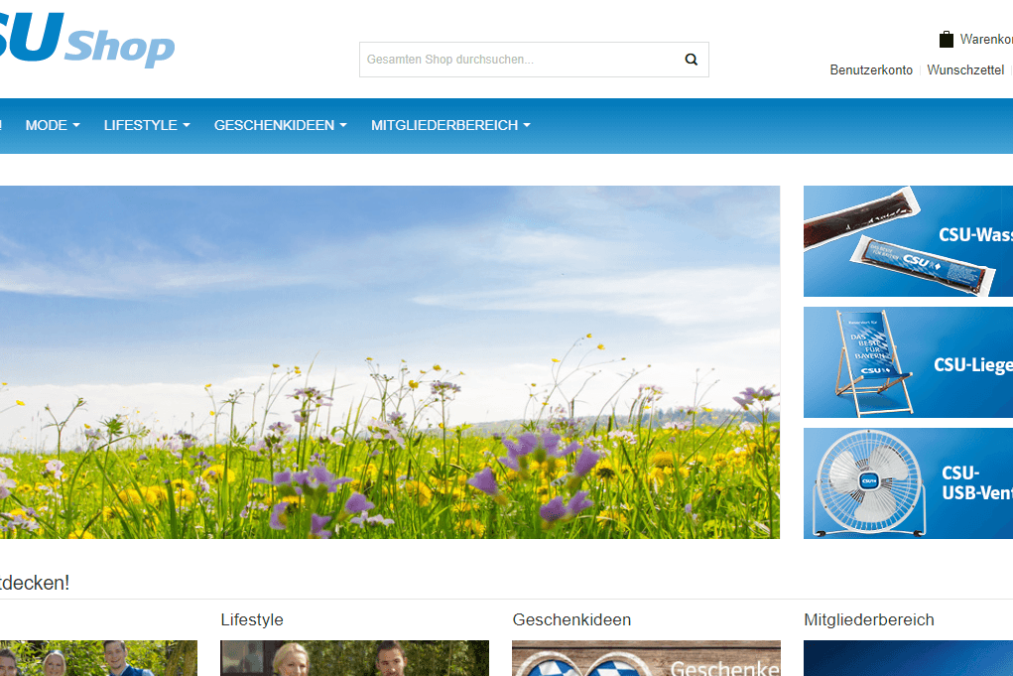
Task: Open the CSU-Liegestuhl banner
Action: [909, 362]
